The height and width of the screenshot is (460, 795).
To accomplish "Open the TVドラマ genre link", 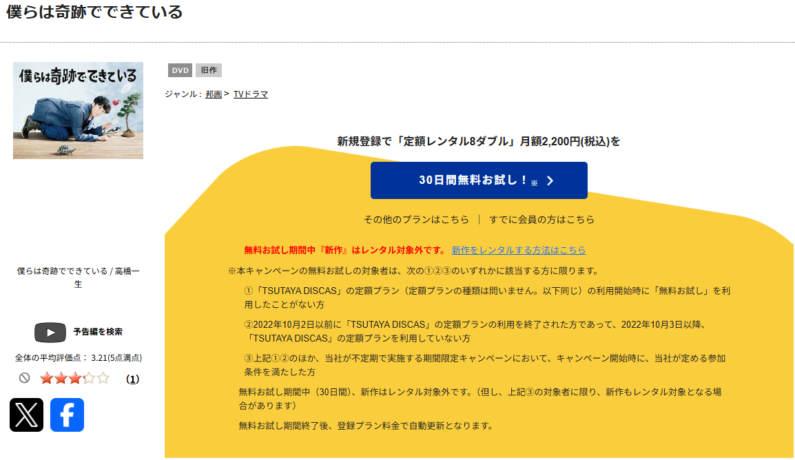I will tap(251, 94).
